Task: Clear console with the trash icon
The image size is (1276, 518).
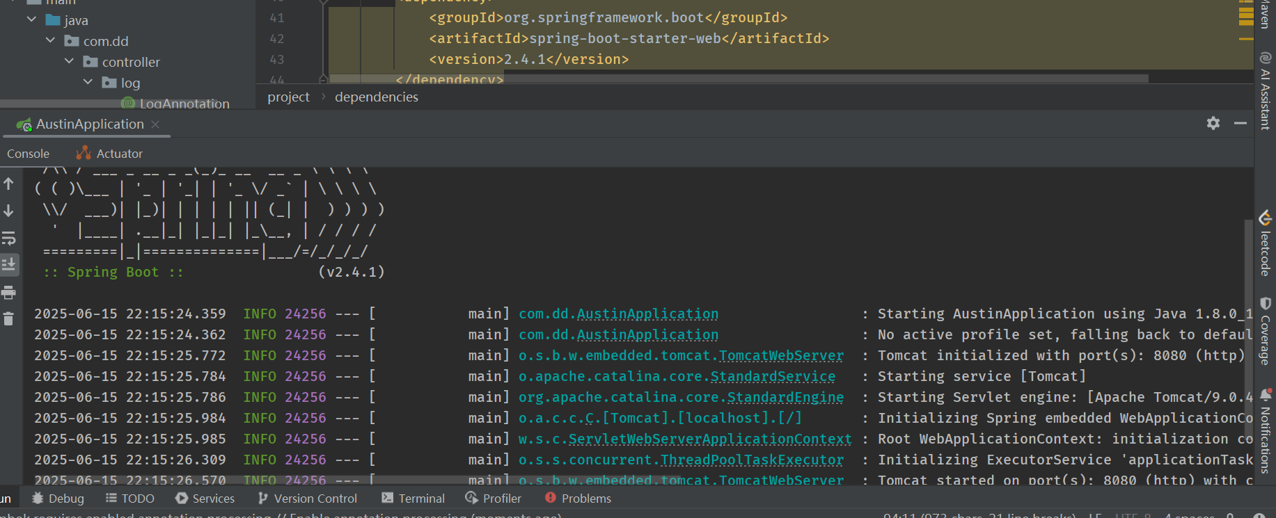Action: (8, 319)
